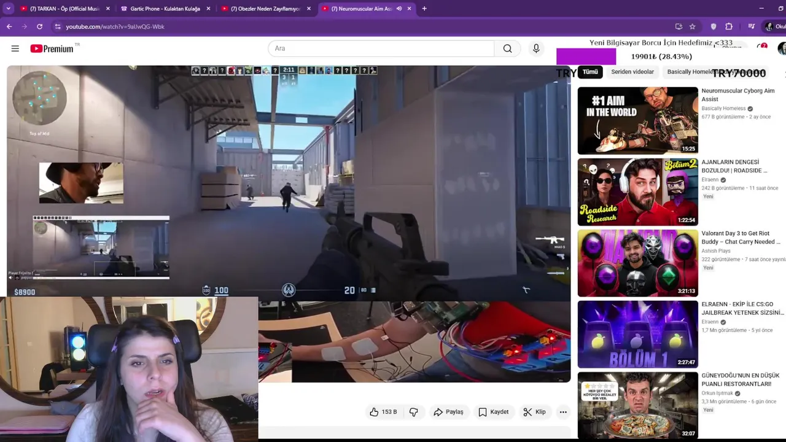
Task: Open YouTube notifications bell
Action: click(762, 47)
